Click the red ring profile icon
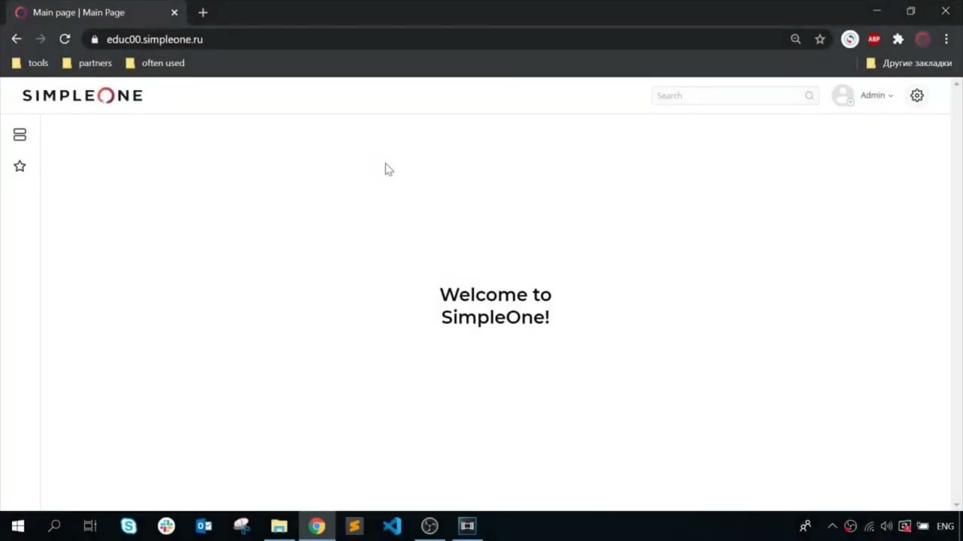This screenshot has width=963, height=541. point(922,39)
